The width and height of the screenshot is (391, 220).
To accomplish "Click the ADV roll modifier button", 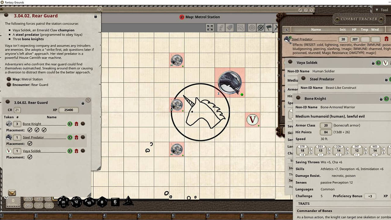I will pyautogui.click(x=28, y=199).
